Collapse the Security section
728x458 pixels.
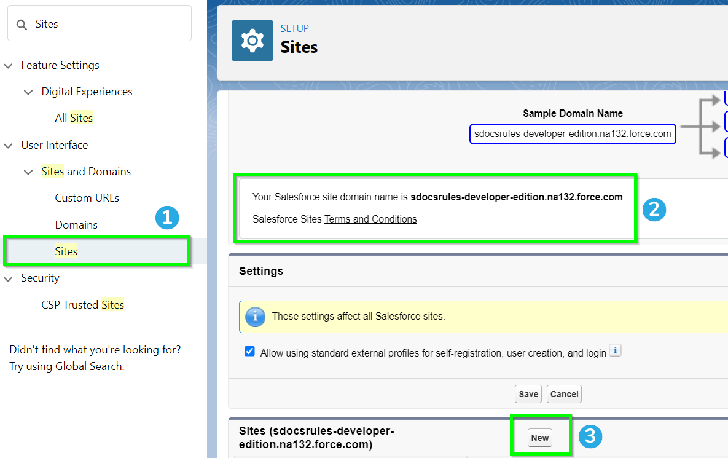[x=8, y=278]
